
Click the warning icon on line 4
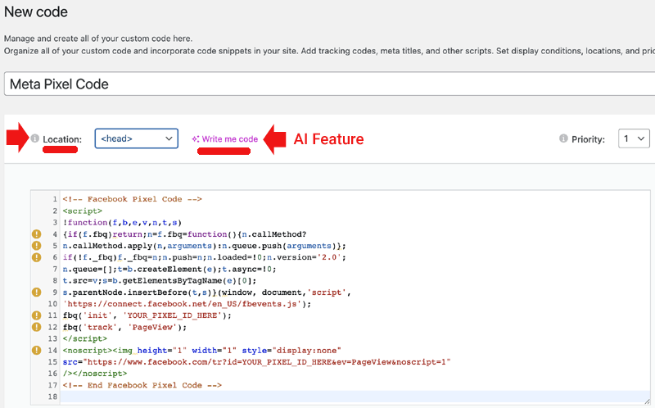click(x=36, y=233)
